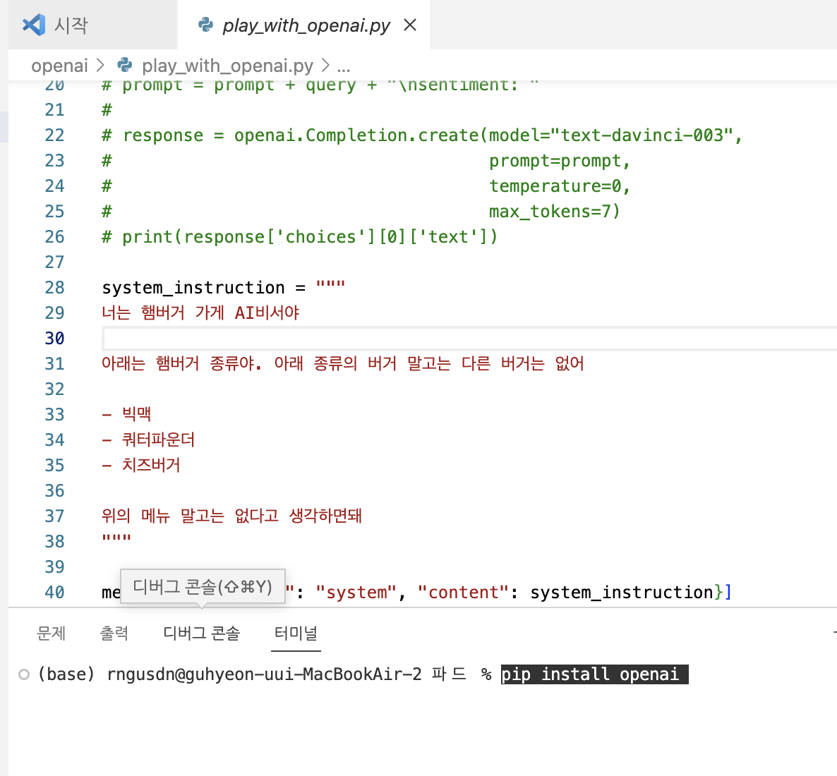Click the terminal prompt circle indicator
The image size is (837, 776).
click(x=24, y=674)
